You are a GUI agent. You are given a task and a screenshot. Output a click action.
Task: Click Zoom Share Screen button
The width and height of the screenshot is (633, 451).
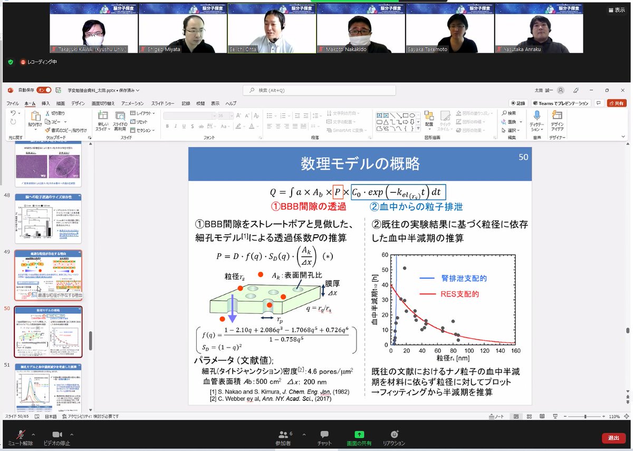tap(359, 437)
